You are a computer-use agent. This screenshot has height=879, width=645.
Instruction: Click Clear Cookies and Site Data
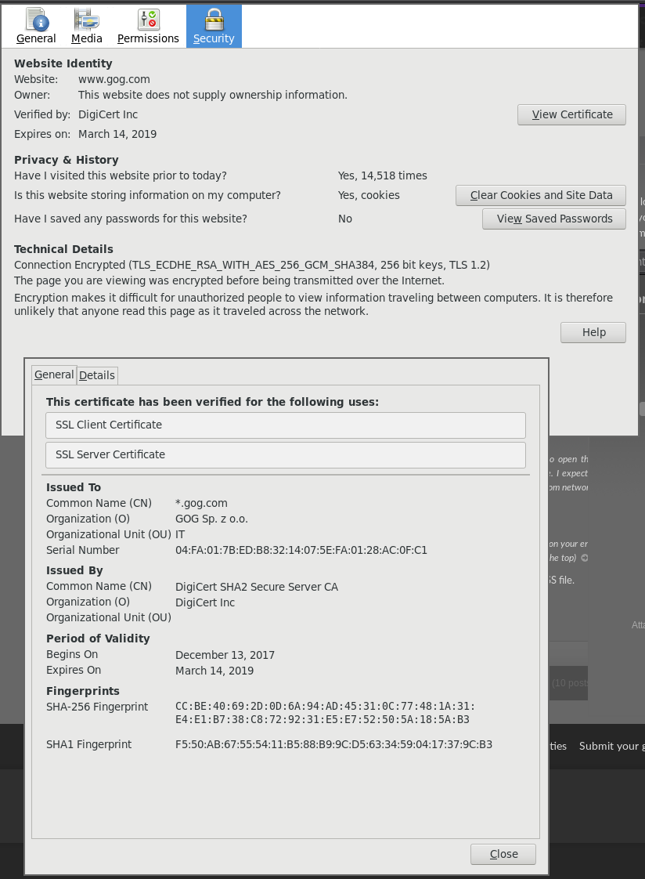tap(540, 195)
